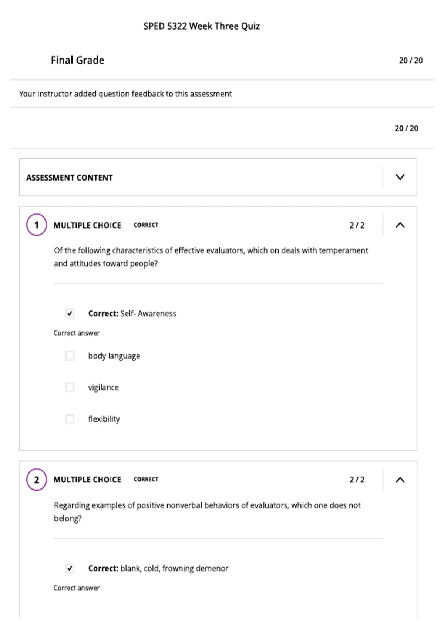This screenshot has height=629, width=444.
Task: Check the flexibility option
Action: [x=70, y=419]
